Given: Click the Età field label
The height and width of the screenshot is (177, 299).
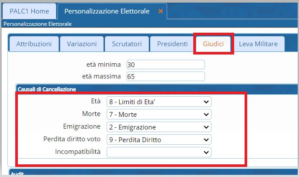Looking at the screenshot, I should click(x=95, y=102).
